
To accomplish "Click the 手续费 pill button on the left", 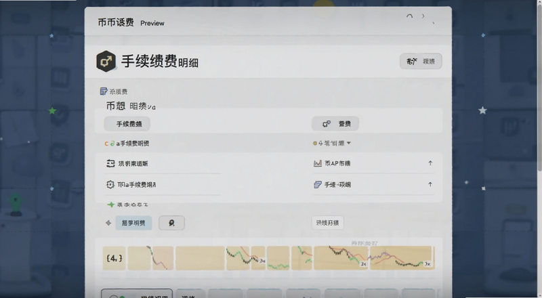I will pyautogui.click(x=127, y=124).
